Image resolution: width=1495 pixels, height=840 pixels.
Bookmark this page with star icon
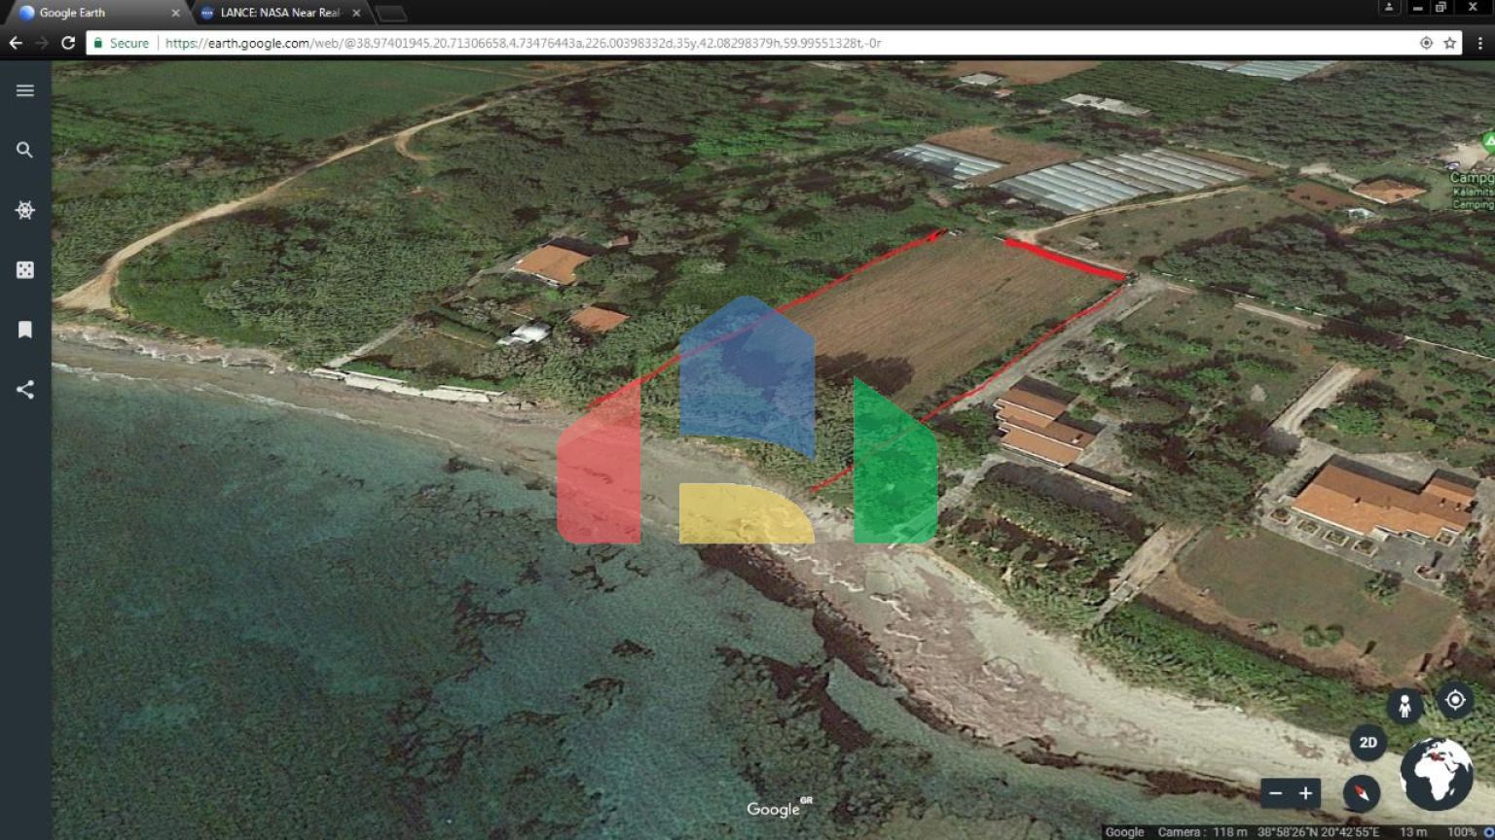point(1450,43)
